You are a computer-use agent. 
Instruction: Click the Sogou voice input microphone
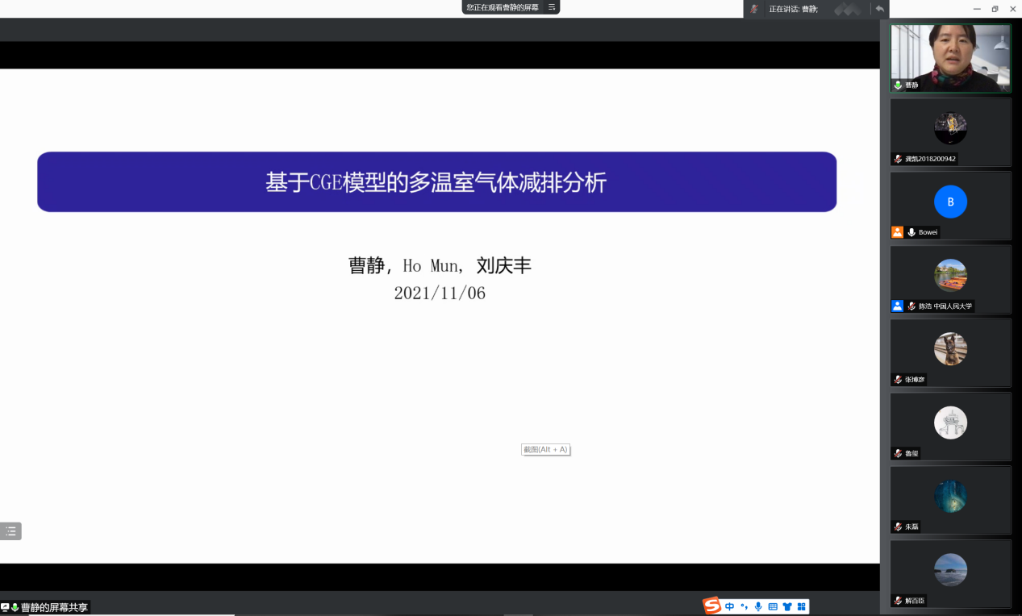click(x=758, y=606)
